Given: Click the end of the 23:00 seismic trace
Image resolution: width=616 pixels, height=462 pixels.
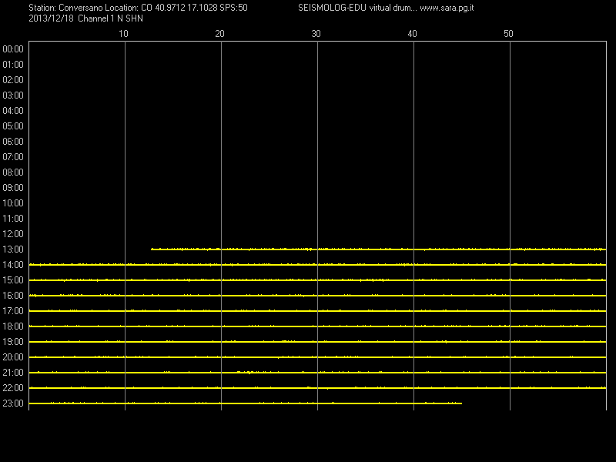Looking at the screenshot, I should click(x=460, y=403).
